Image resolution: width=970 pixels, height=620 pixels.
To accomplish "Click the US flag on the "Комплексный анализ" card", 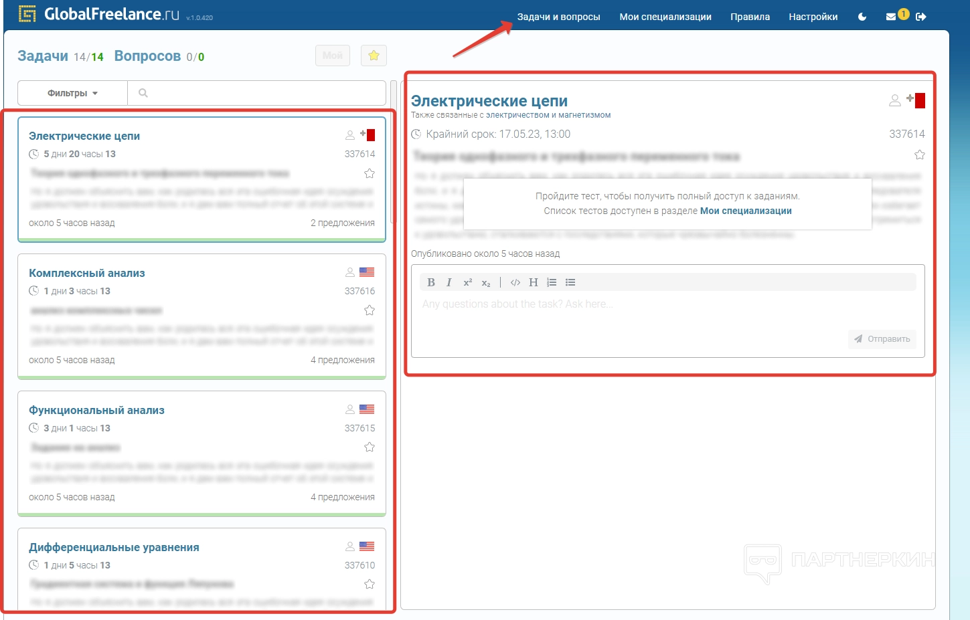I will point(367,272).
